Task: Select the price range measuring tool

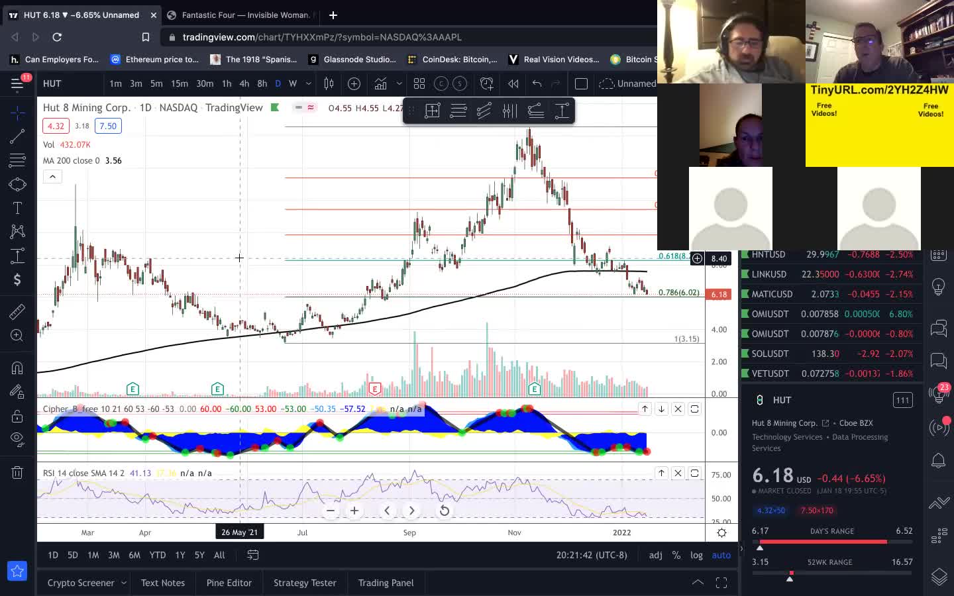Action: [x=17, y=256]
